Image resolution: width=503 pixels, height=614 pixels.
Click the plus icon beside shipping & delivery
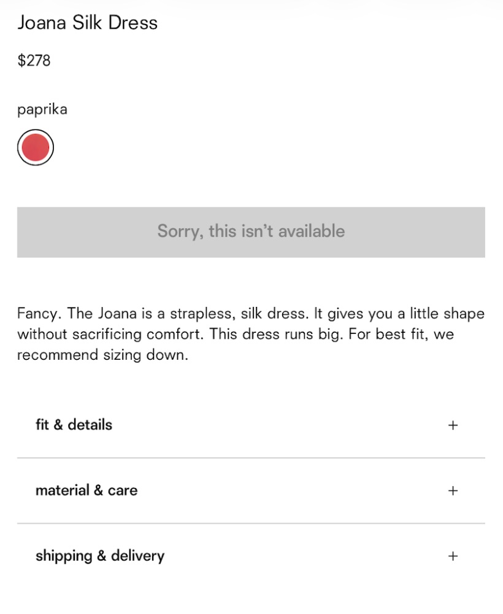coord(453,556)
